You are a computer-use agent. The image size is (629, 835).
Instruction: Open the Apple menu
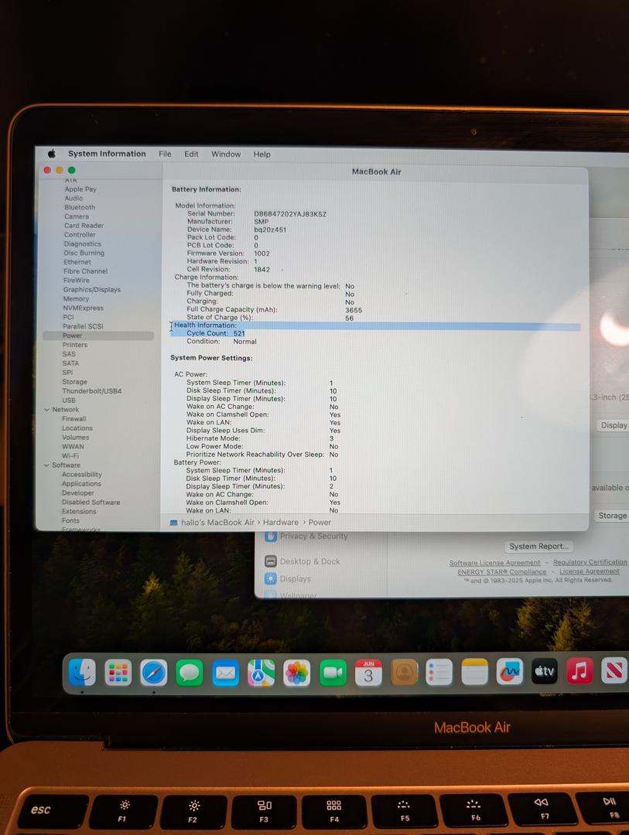click(52, 153)
